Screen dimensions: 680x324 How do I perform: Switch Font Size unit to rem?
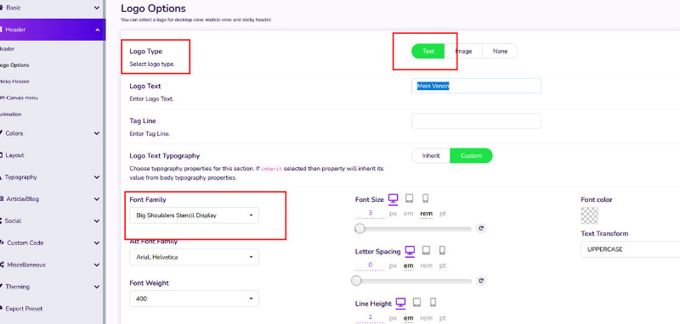pyautogui.click(x=427, y=214)
